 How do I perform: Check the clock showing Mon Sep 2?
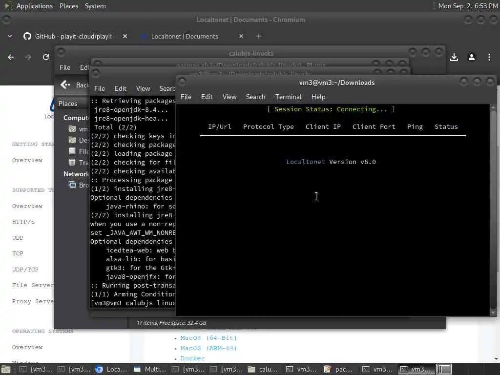tap(468, 6)
